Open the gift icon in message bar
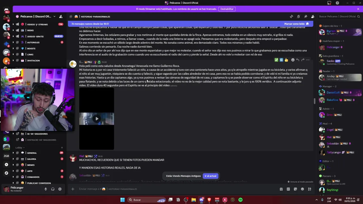Image resolution: width=363 pixels, height=204 pixels. pos(281,189)
